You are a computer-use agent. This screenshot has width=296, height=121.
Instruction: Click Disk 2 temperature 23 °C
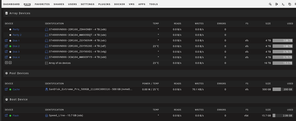tap(156, 46)
